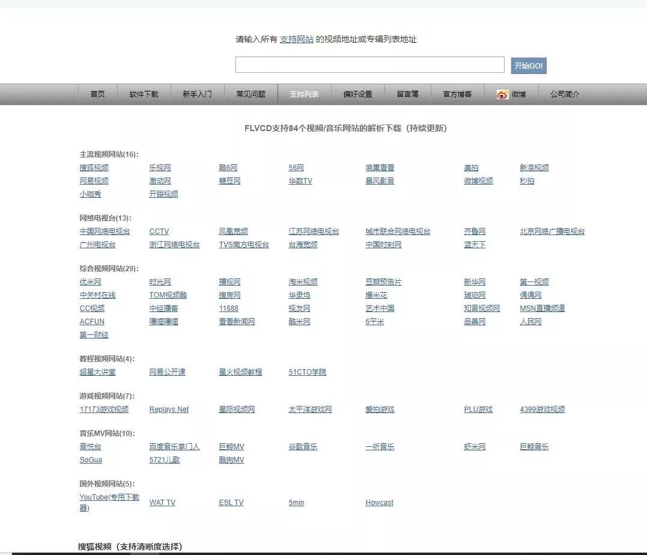This screenshot has width=647, height=555.
Task: Open the 常见问题 page
Action: (251, 94)
